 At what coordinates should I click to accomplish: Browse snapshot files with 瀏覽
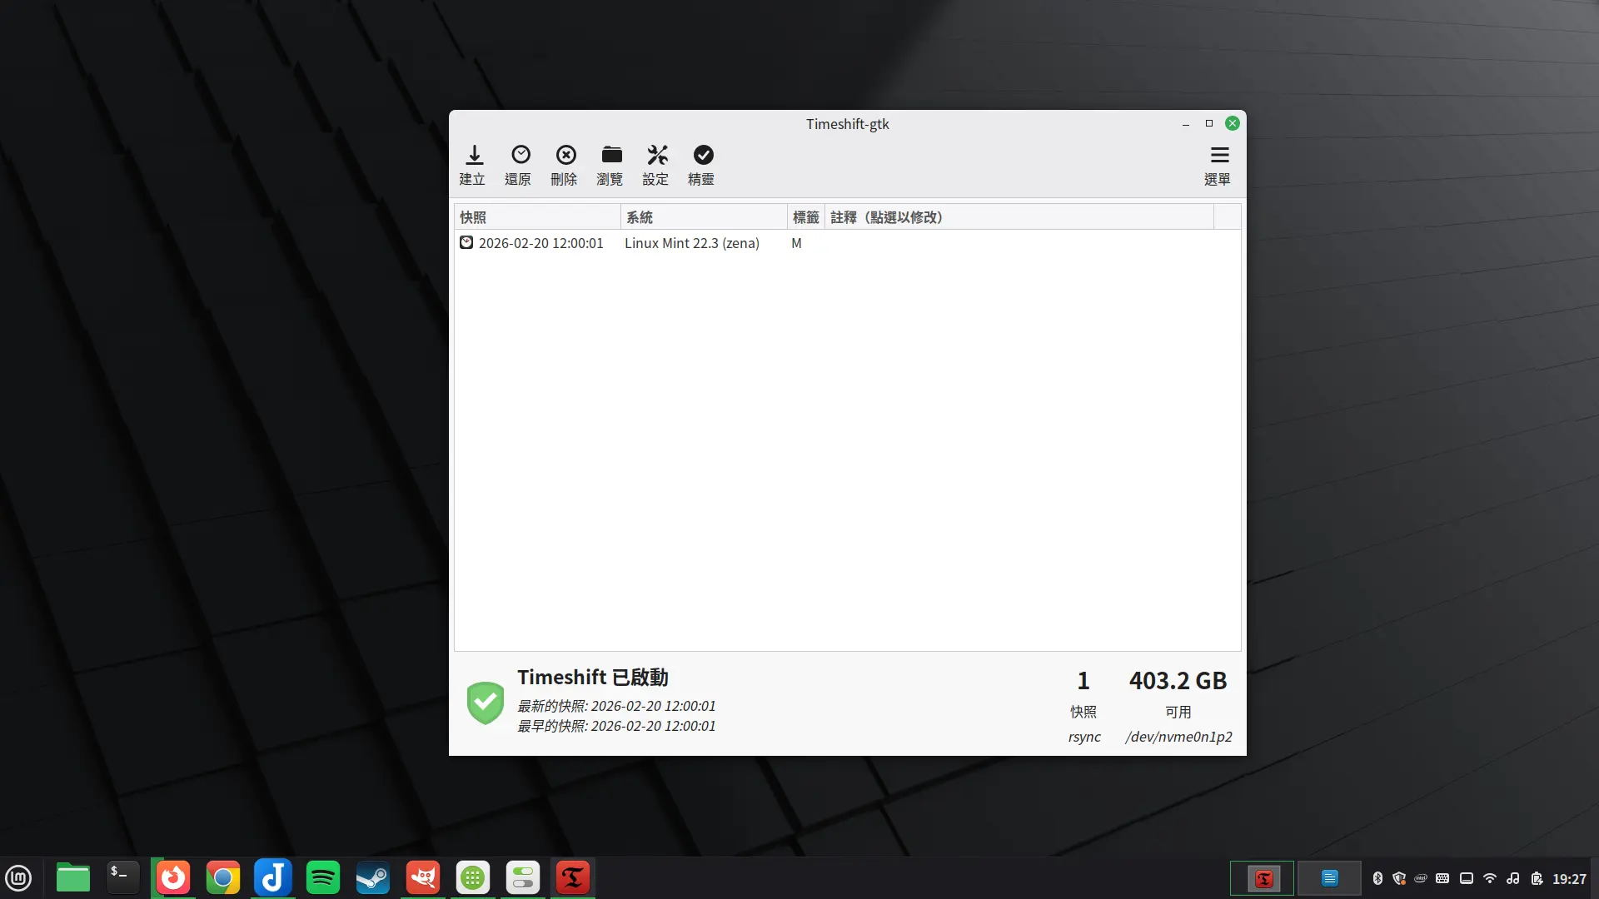click(x=610, y=164)
